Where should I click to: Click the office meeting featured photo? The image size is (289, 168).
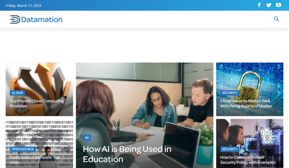[x=145, y=98]
